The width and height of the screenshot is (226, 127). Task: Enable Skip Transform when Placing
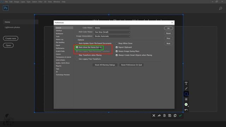[x=77, y=55]
